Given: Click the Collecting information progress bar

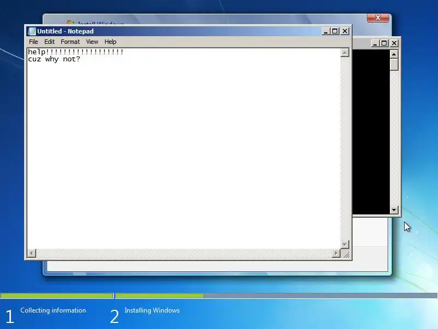Looking at the screenshot, I should 57,296.
